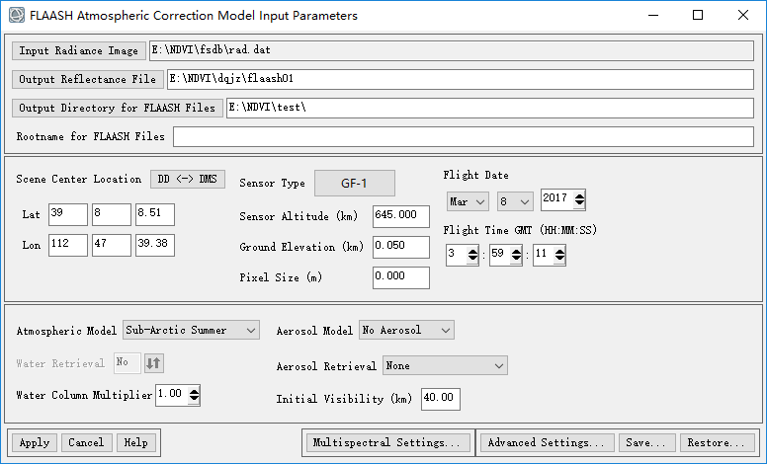Open Advanced Settings dialog
Viewport: 767px width, 464px height.
(x=546, y=443)
